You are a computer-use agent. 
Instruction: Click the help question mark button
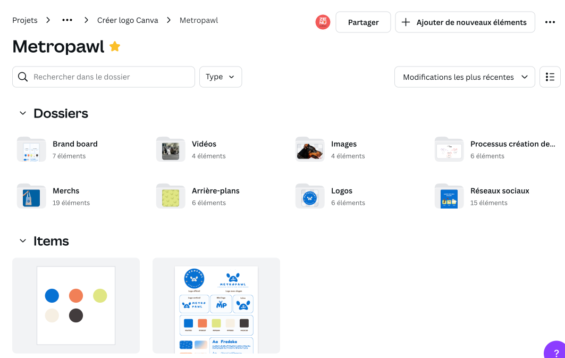click(556, 352)
